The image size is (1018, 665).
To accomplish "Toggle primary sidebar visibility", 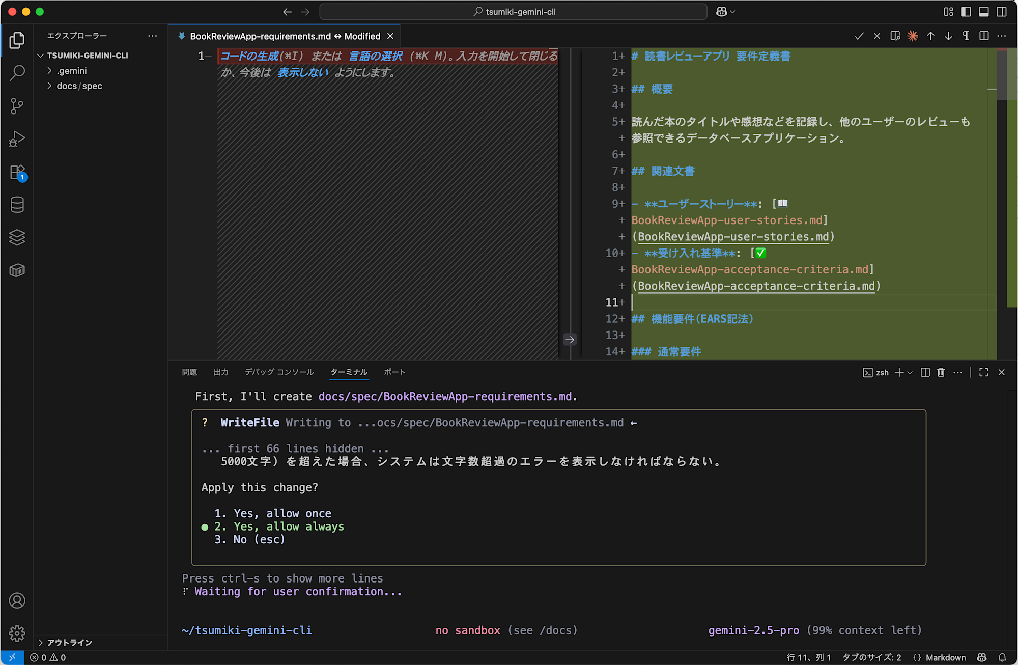I will [966, 12].
